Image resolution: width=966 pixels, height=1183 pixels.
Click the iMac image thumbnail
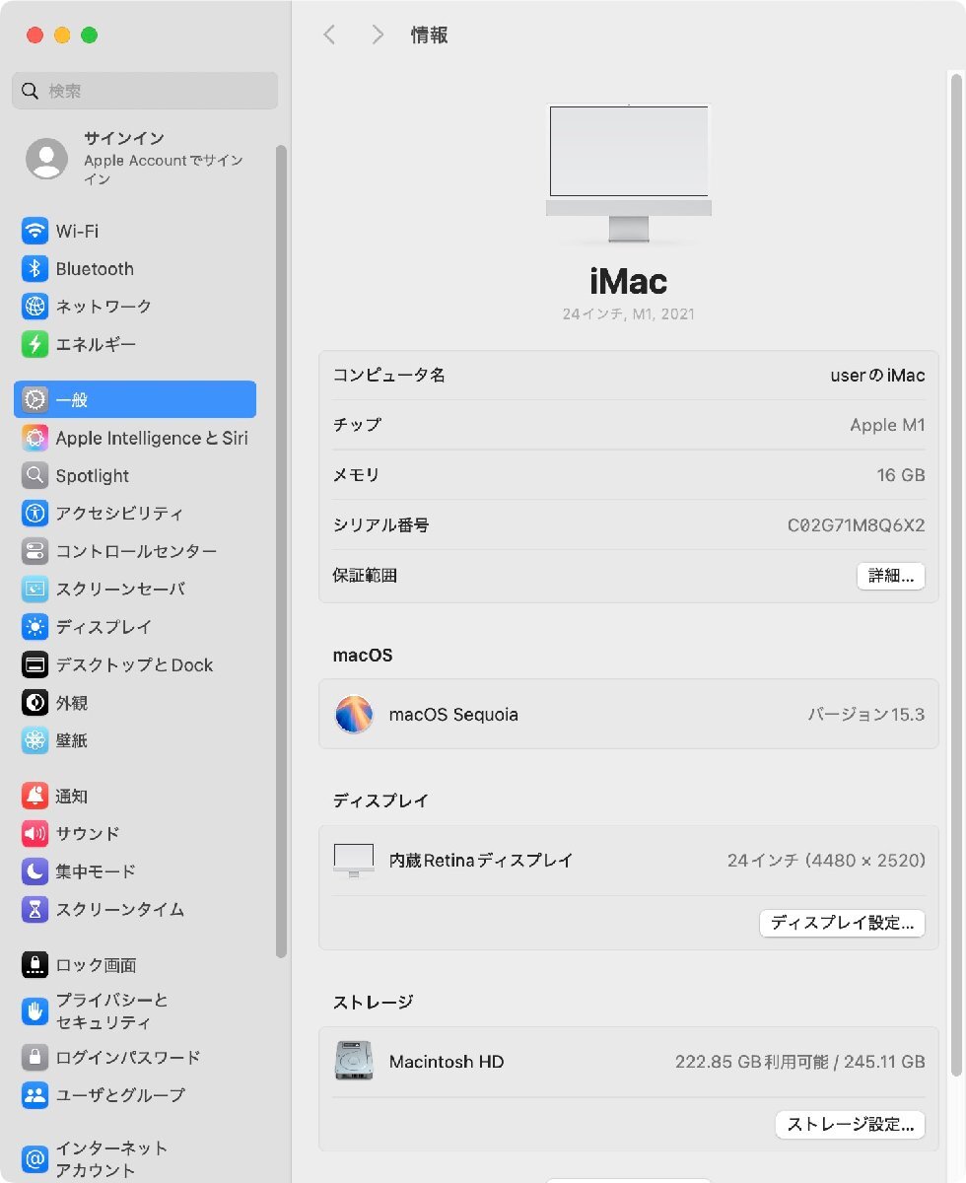629,173
